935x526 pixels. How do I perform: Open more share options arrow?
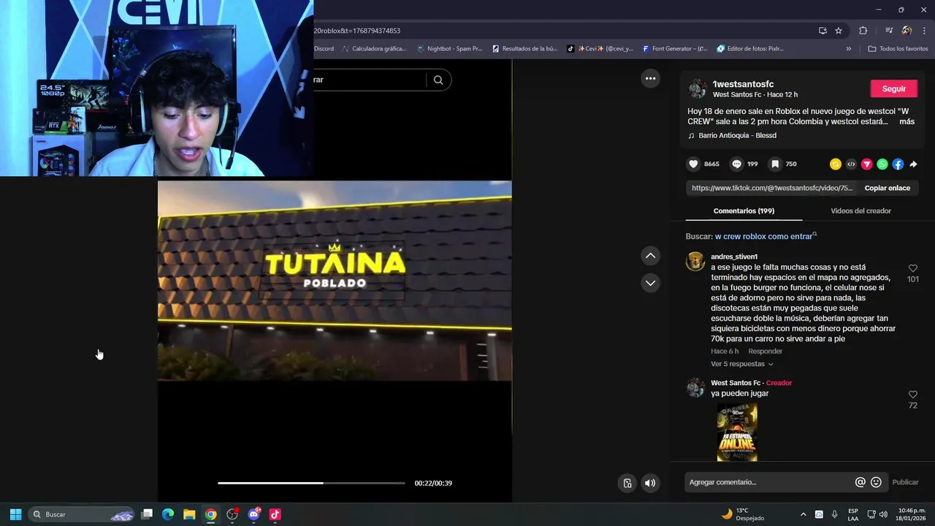click(x=913, y=164)
